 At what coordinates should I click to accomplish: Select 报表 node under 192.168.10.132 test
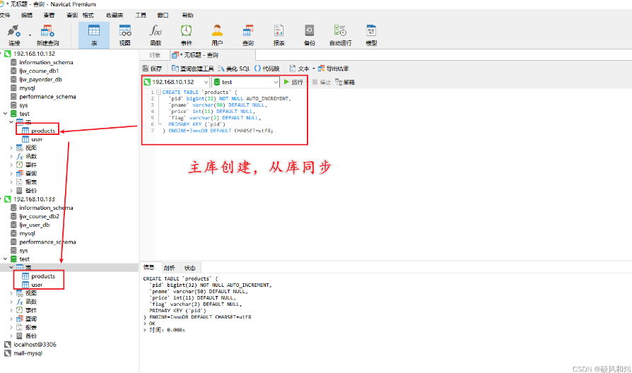(27, 182)
